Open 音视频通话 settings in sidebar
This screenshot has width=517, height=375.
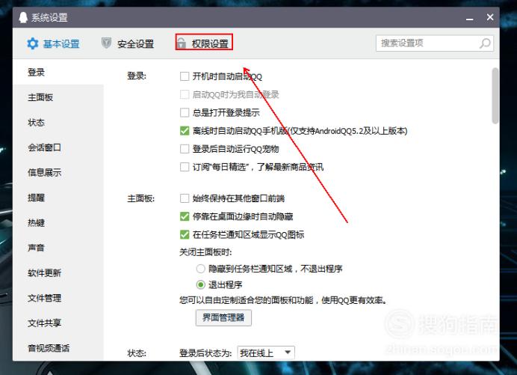[58, 348]
